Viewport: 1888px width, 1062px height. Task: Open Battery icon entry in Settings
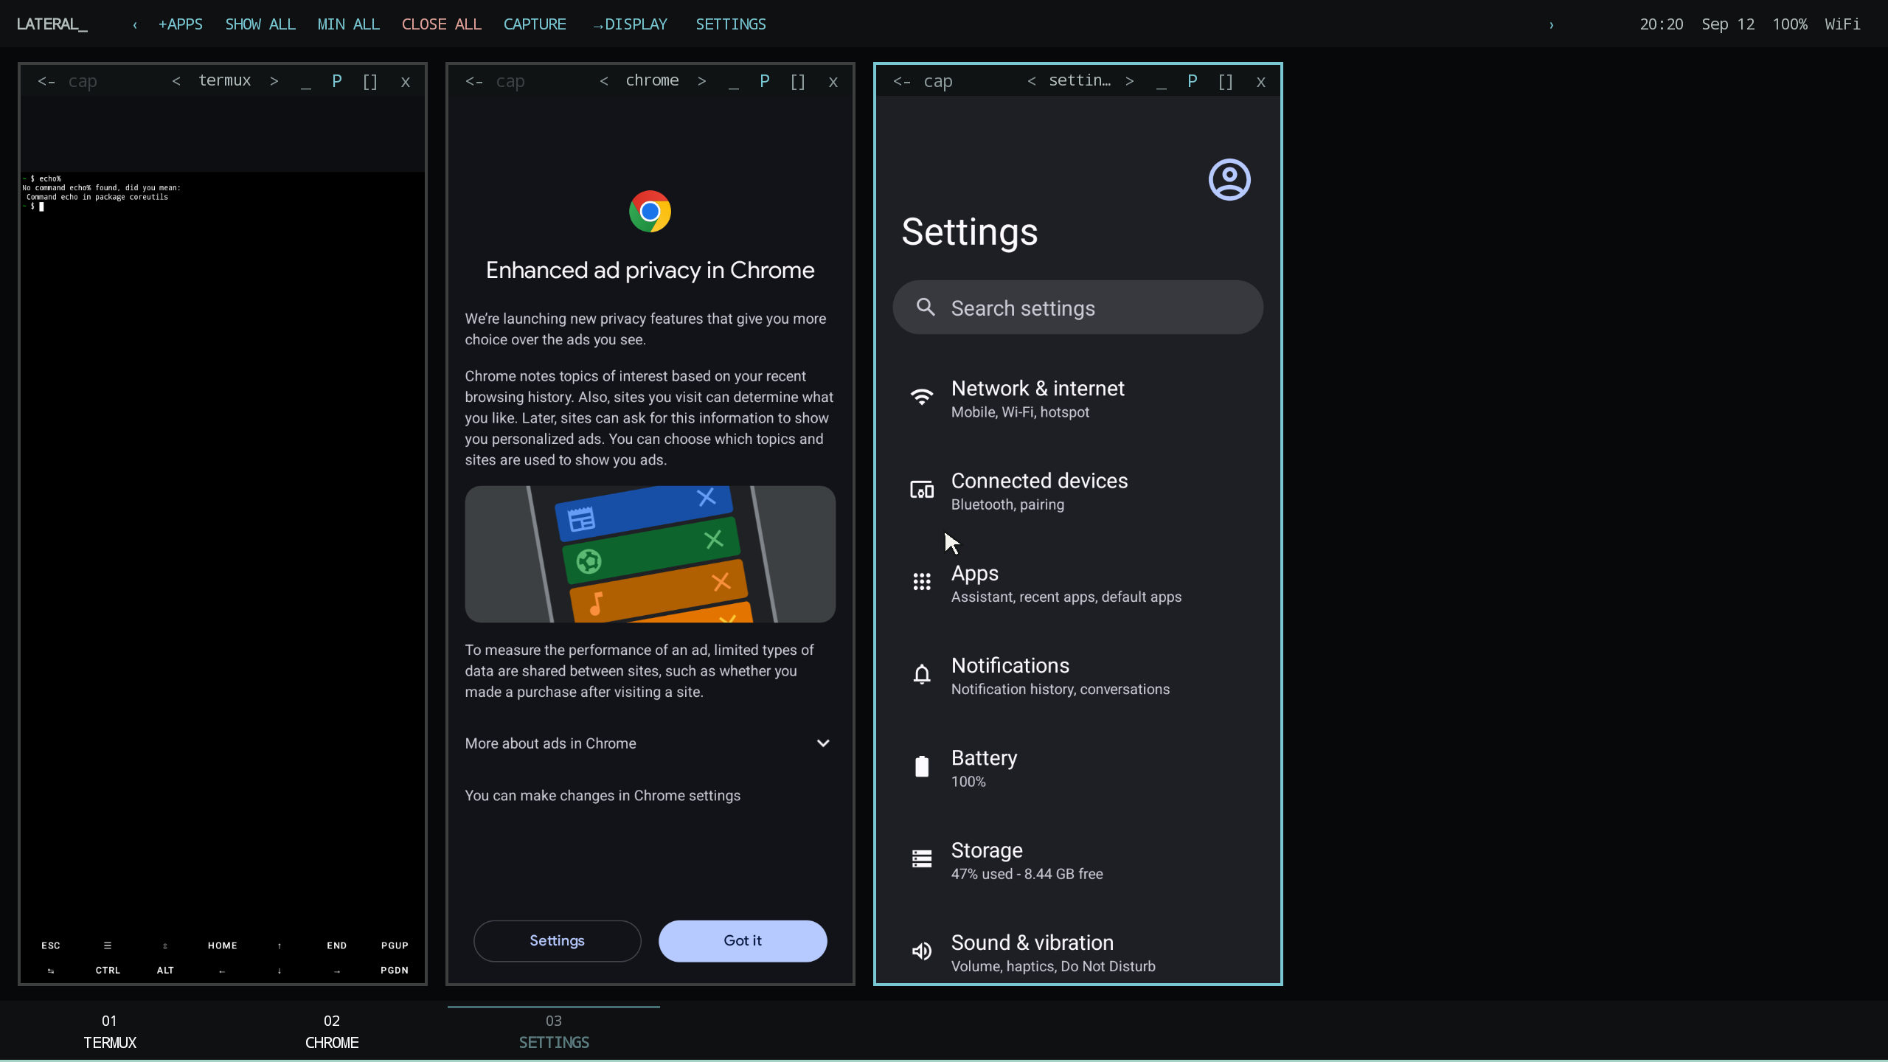pos(922,767)
